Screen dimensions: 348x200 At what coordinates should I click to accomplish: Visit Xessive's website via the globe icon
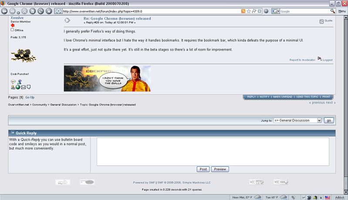(18, 87)
